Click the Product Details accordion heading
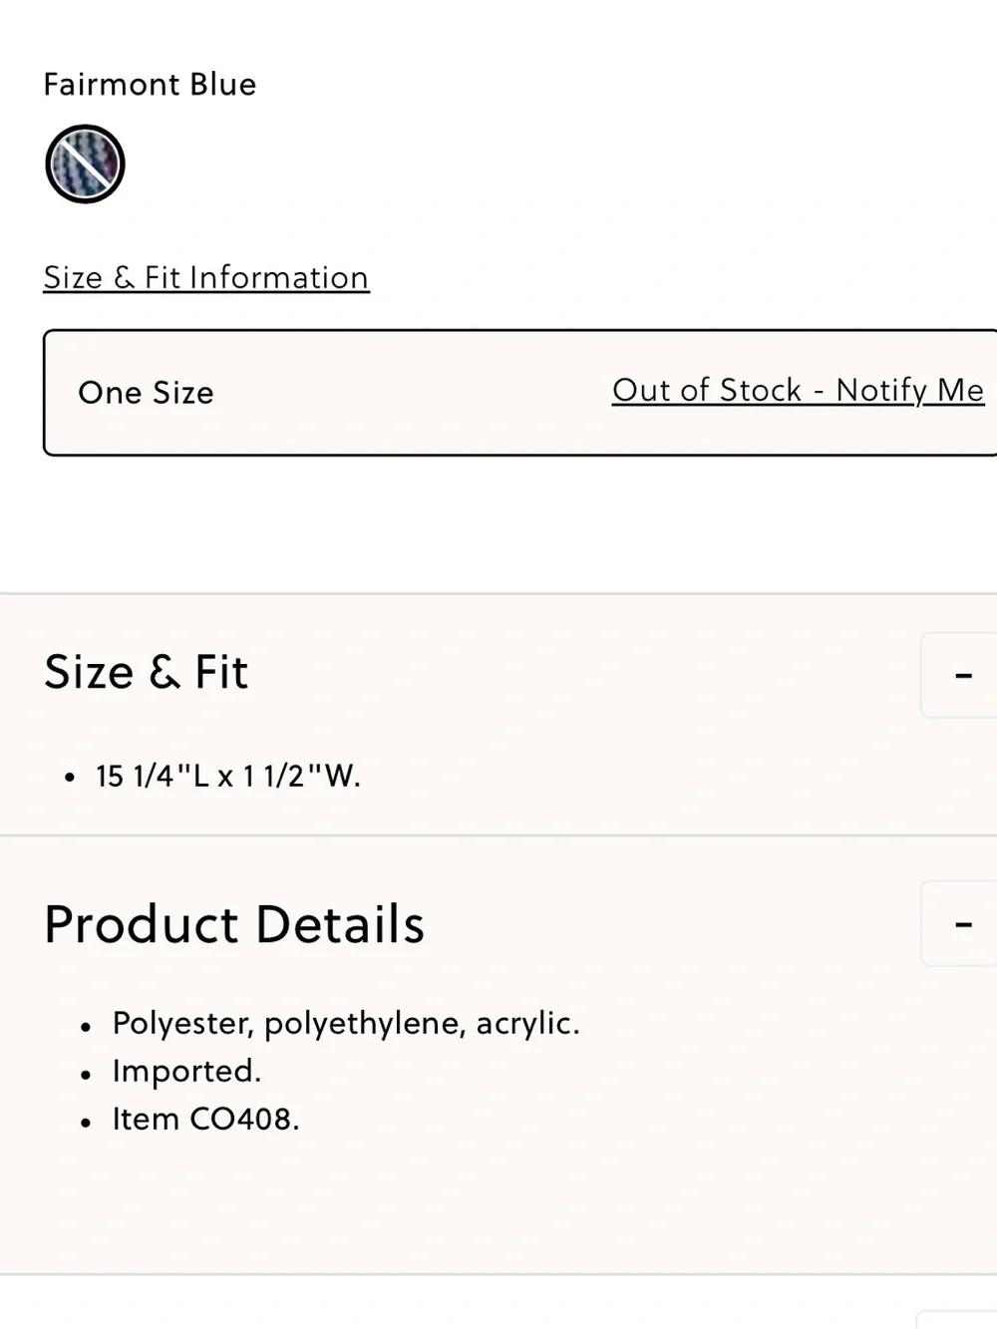This screenshot has width=997, height=1329. pyautogui.click(x=234, y=924)
